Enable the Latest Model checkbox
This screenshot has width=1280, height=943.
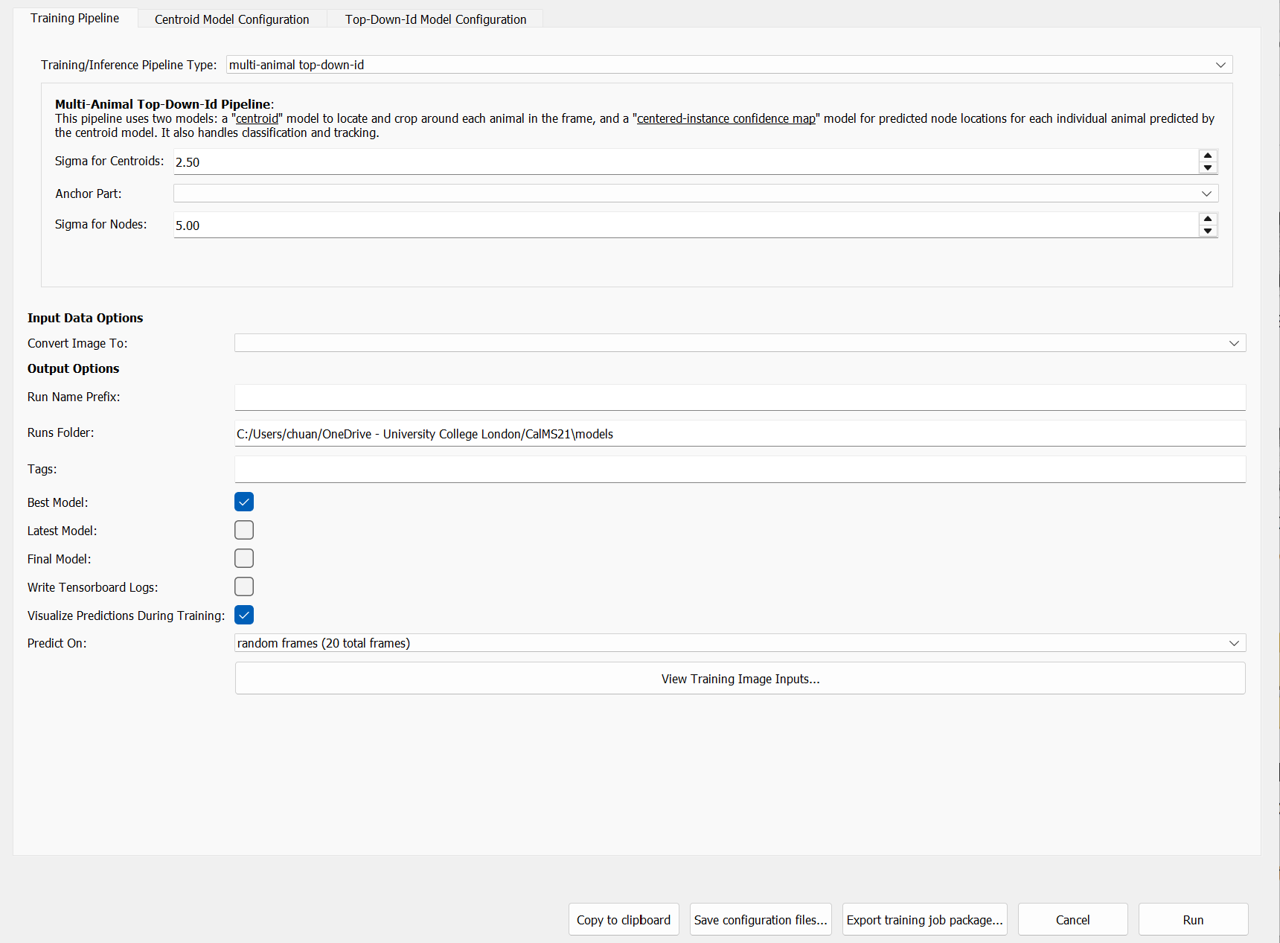(244, 530)
